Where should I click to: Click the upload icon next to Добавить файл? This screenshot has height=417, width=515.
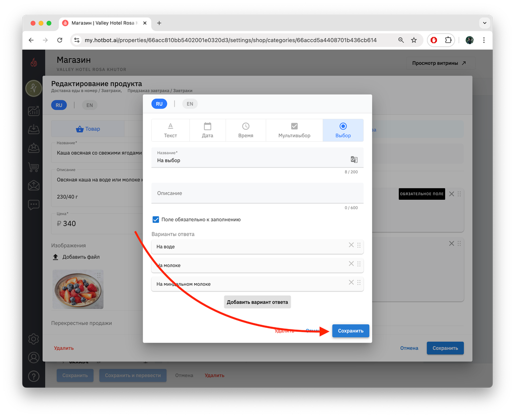coord(55,257)
